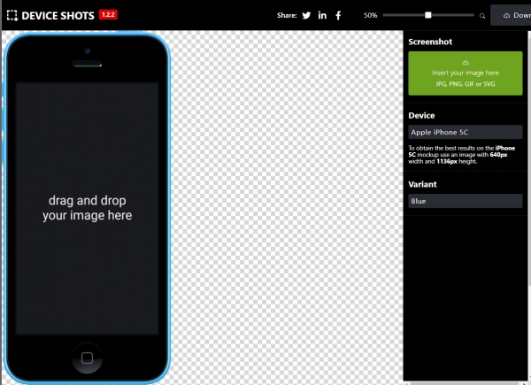Screen dimensions: 531x385
Task: Click the Variant section heading
Action: coord(422,184)
